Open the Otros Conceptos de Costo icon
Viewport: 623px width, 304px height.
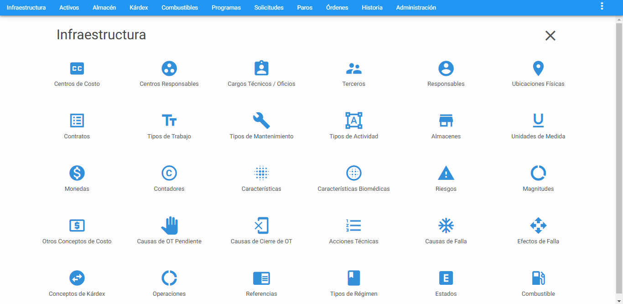click(x=77, y=225)
